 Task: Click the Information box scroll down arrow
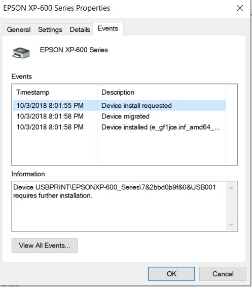pyautogui.click(x=231, y=225)
